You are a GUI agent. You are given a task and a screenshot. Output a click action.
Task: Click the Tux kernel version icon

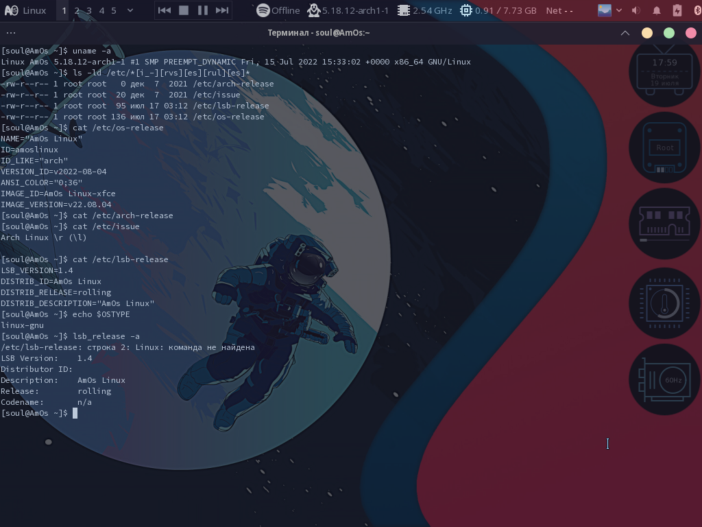[x=313, y=10]
